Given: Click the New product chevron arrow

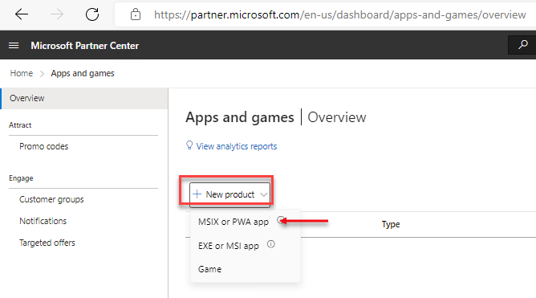Looking at the screenshot, I should click(263, 194).
